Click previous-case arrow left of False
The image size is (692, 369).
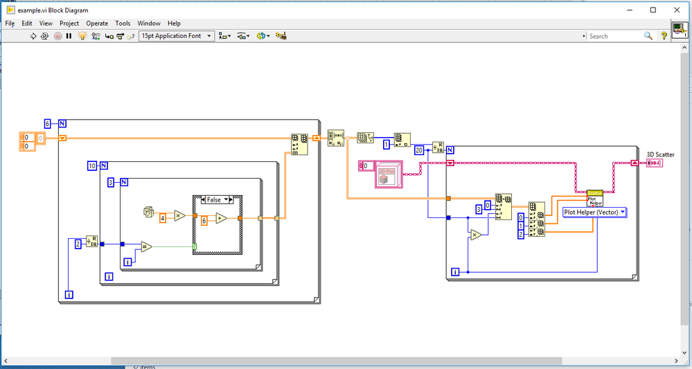(x=204, y=199)
